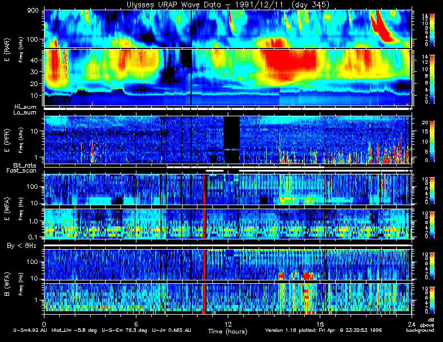The height and width of the screenshot is (342, 443).
Task: Click the '30' kHz tick in RAR panel
Action: [34, 72]
